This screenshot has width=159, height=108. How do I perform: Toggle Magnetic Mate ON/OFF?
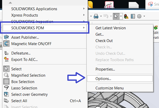45,44
